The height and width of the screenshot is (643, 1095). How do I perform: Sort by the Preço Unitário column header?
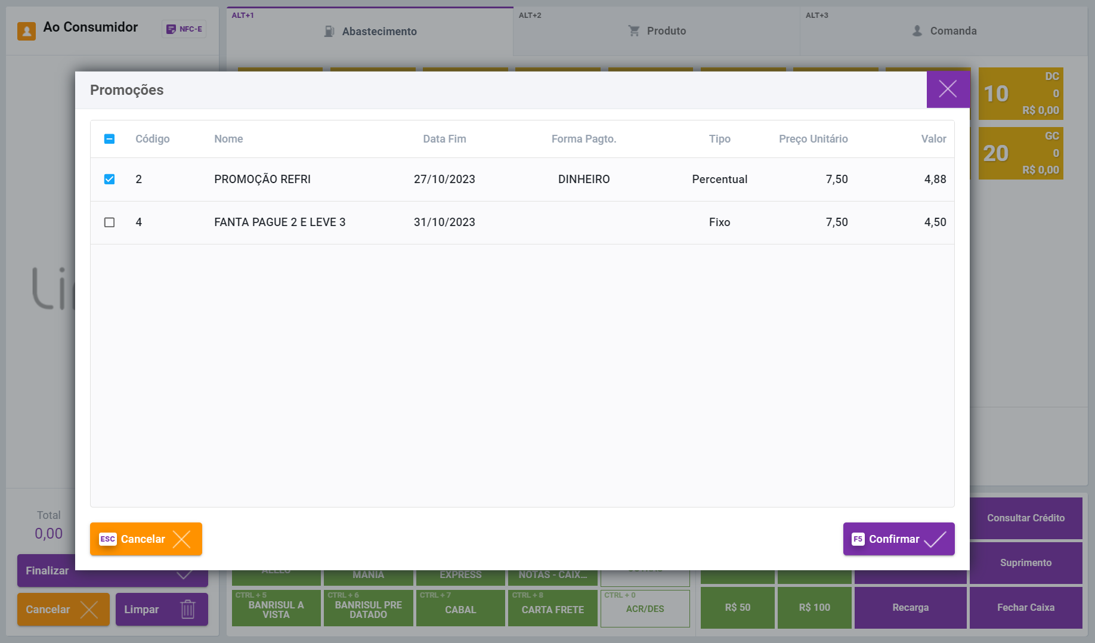click(813, 139)
